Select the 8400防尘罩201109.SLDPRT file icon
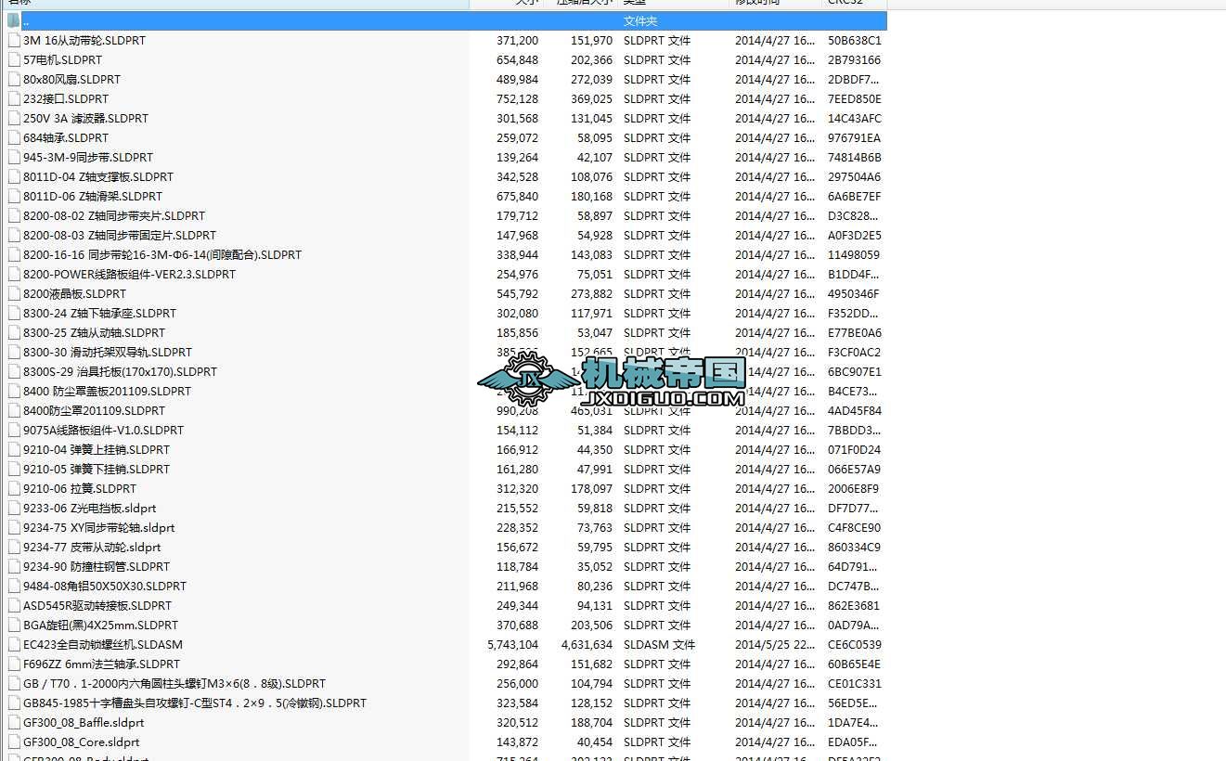 [x=14, y=410]
